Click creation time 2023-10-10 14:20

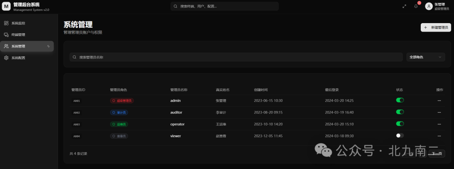[x=268, y=124]
